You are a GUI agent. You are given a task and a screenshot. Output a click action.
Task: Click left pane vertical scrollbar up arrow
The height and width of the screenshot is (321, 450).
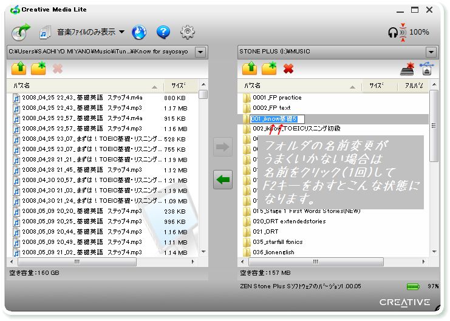coord(203,84)
